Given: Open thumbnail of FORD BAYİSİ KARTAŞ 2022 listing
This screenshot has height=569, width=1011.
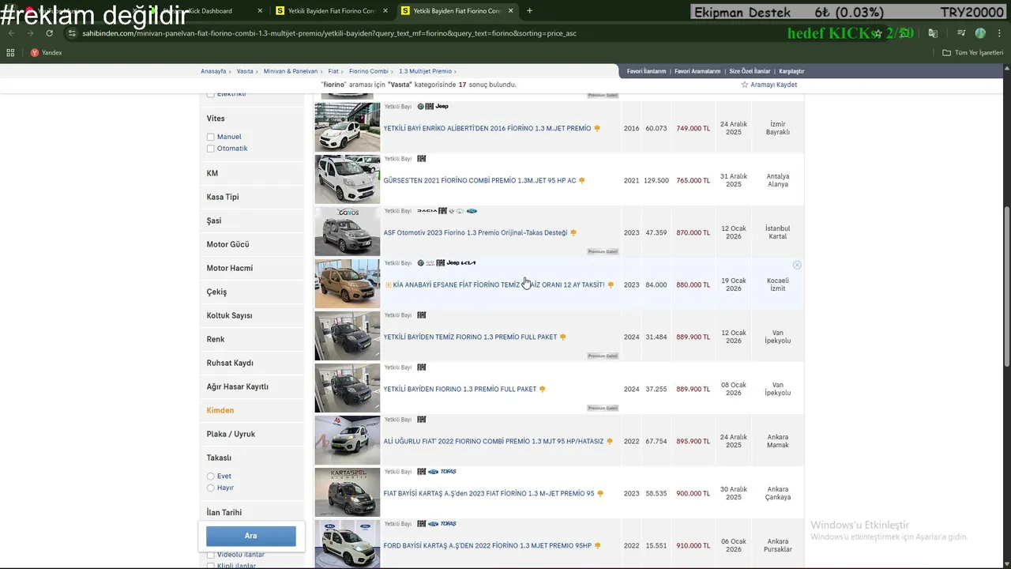Looking at the screenshot, I should click(x=348, y=545).
